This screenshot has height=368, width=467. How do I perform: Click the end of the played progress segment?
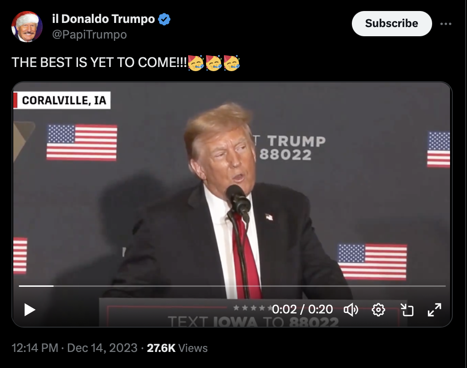coord(53,286)
